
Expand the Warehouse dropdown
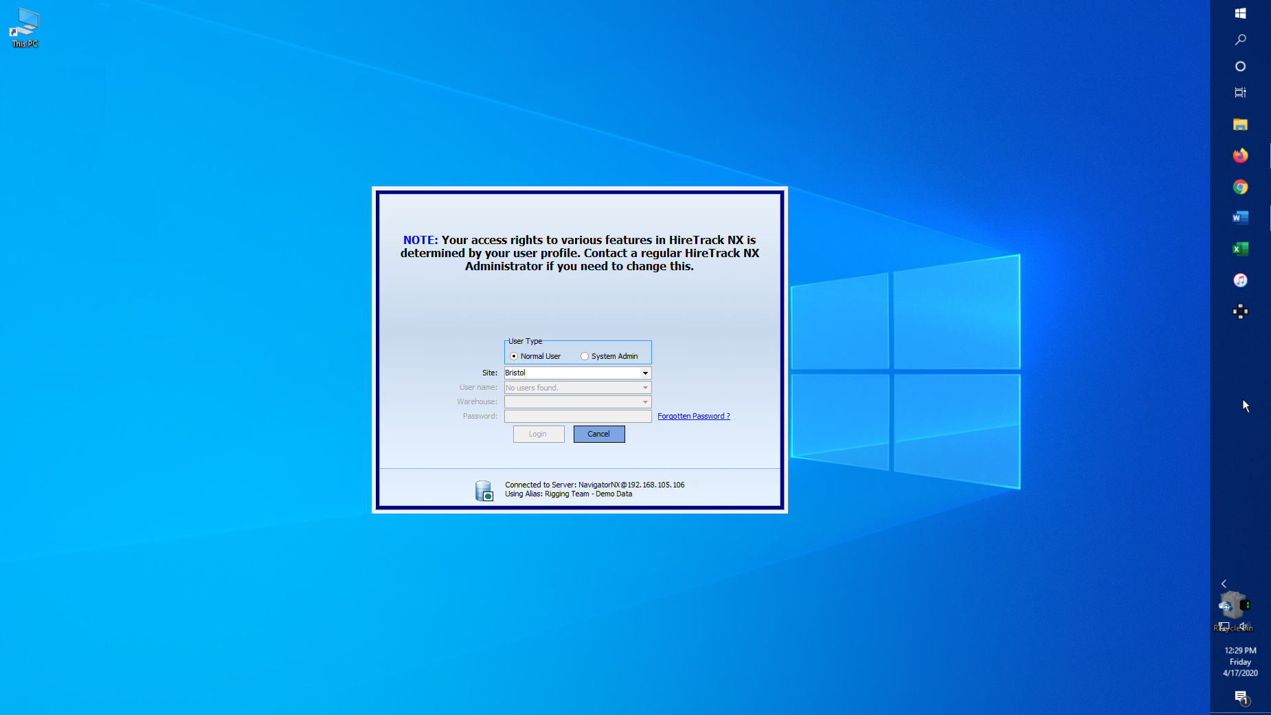tap(645, 402)
